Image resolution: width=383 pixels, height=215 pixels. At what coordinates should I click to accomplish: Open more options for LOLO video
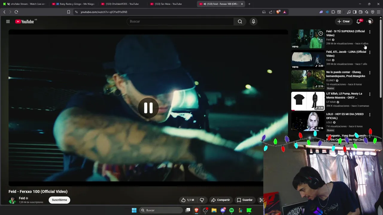click(370, 115)
